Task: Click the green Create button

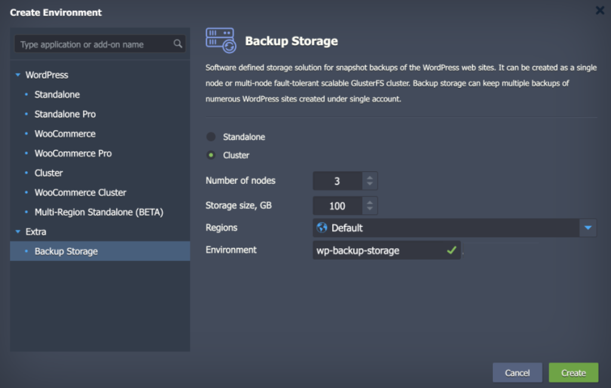Action: [573, 373]
